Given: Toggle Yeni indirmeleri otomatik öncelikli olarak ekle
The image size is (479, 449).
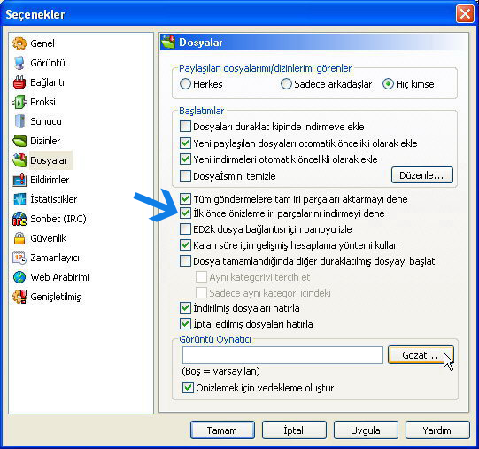Looking at the screenshot, I should 185,159.
